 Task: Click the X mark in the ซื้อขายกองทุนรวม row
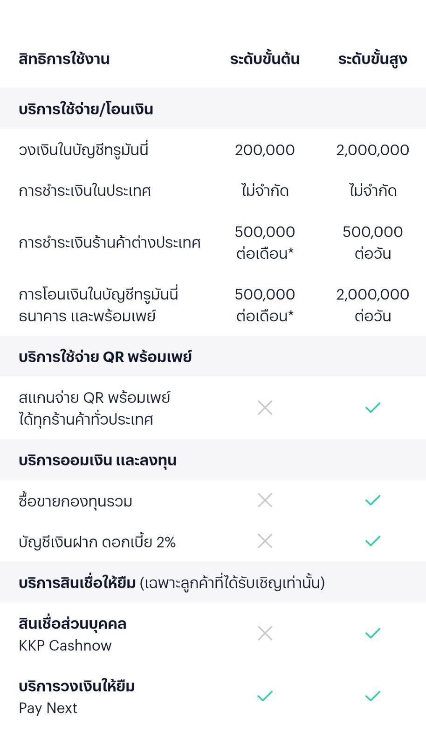[265, 500]
